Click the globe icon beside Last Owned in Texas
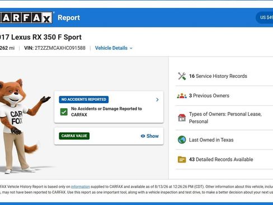The width and height of the screenshot is (273, 205). click(x=182, y=140)
